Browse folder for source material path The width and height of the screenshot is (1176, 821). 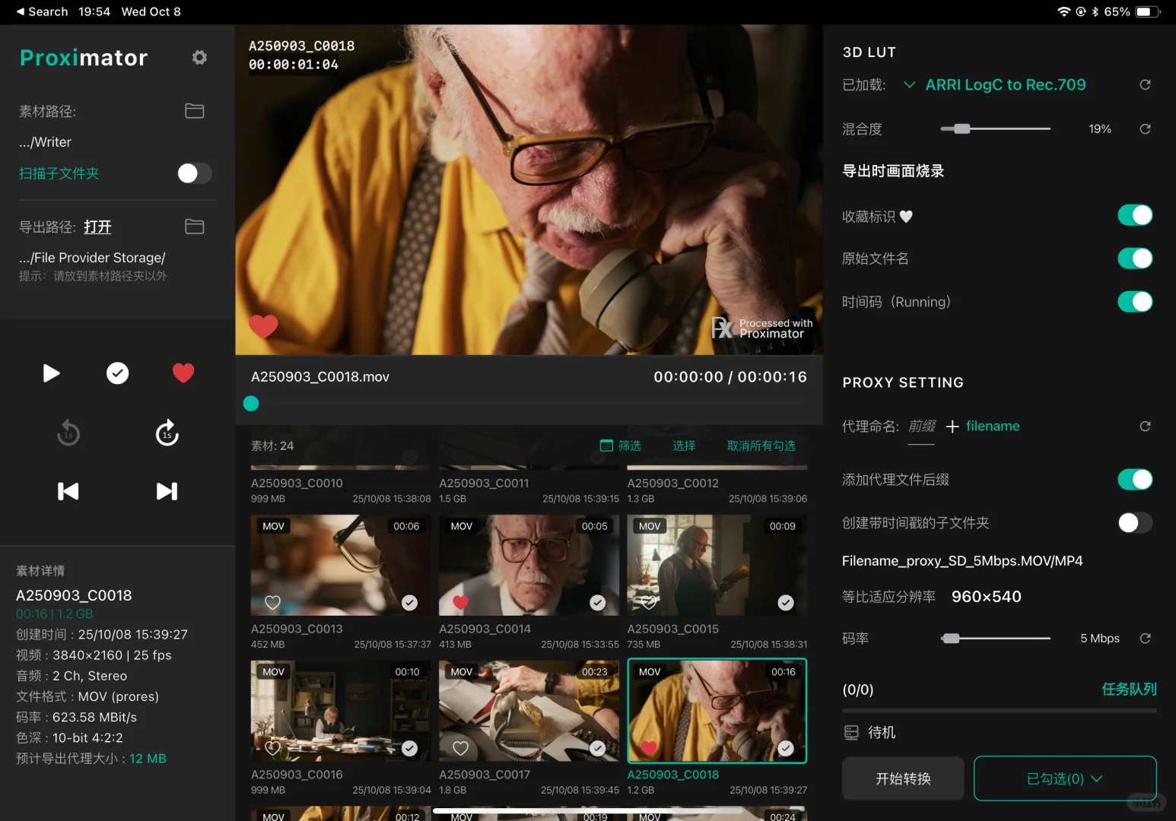point(195,111)
